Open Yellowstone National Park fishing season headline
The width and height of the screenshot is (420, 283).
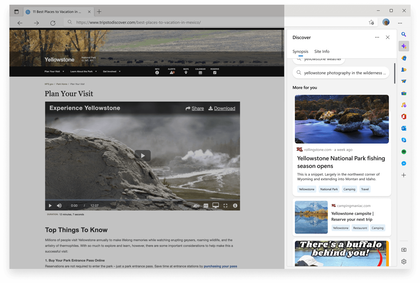pyautogui.click(x=341, y=162)
